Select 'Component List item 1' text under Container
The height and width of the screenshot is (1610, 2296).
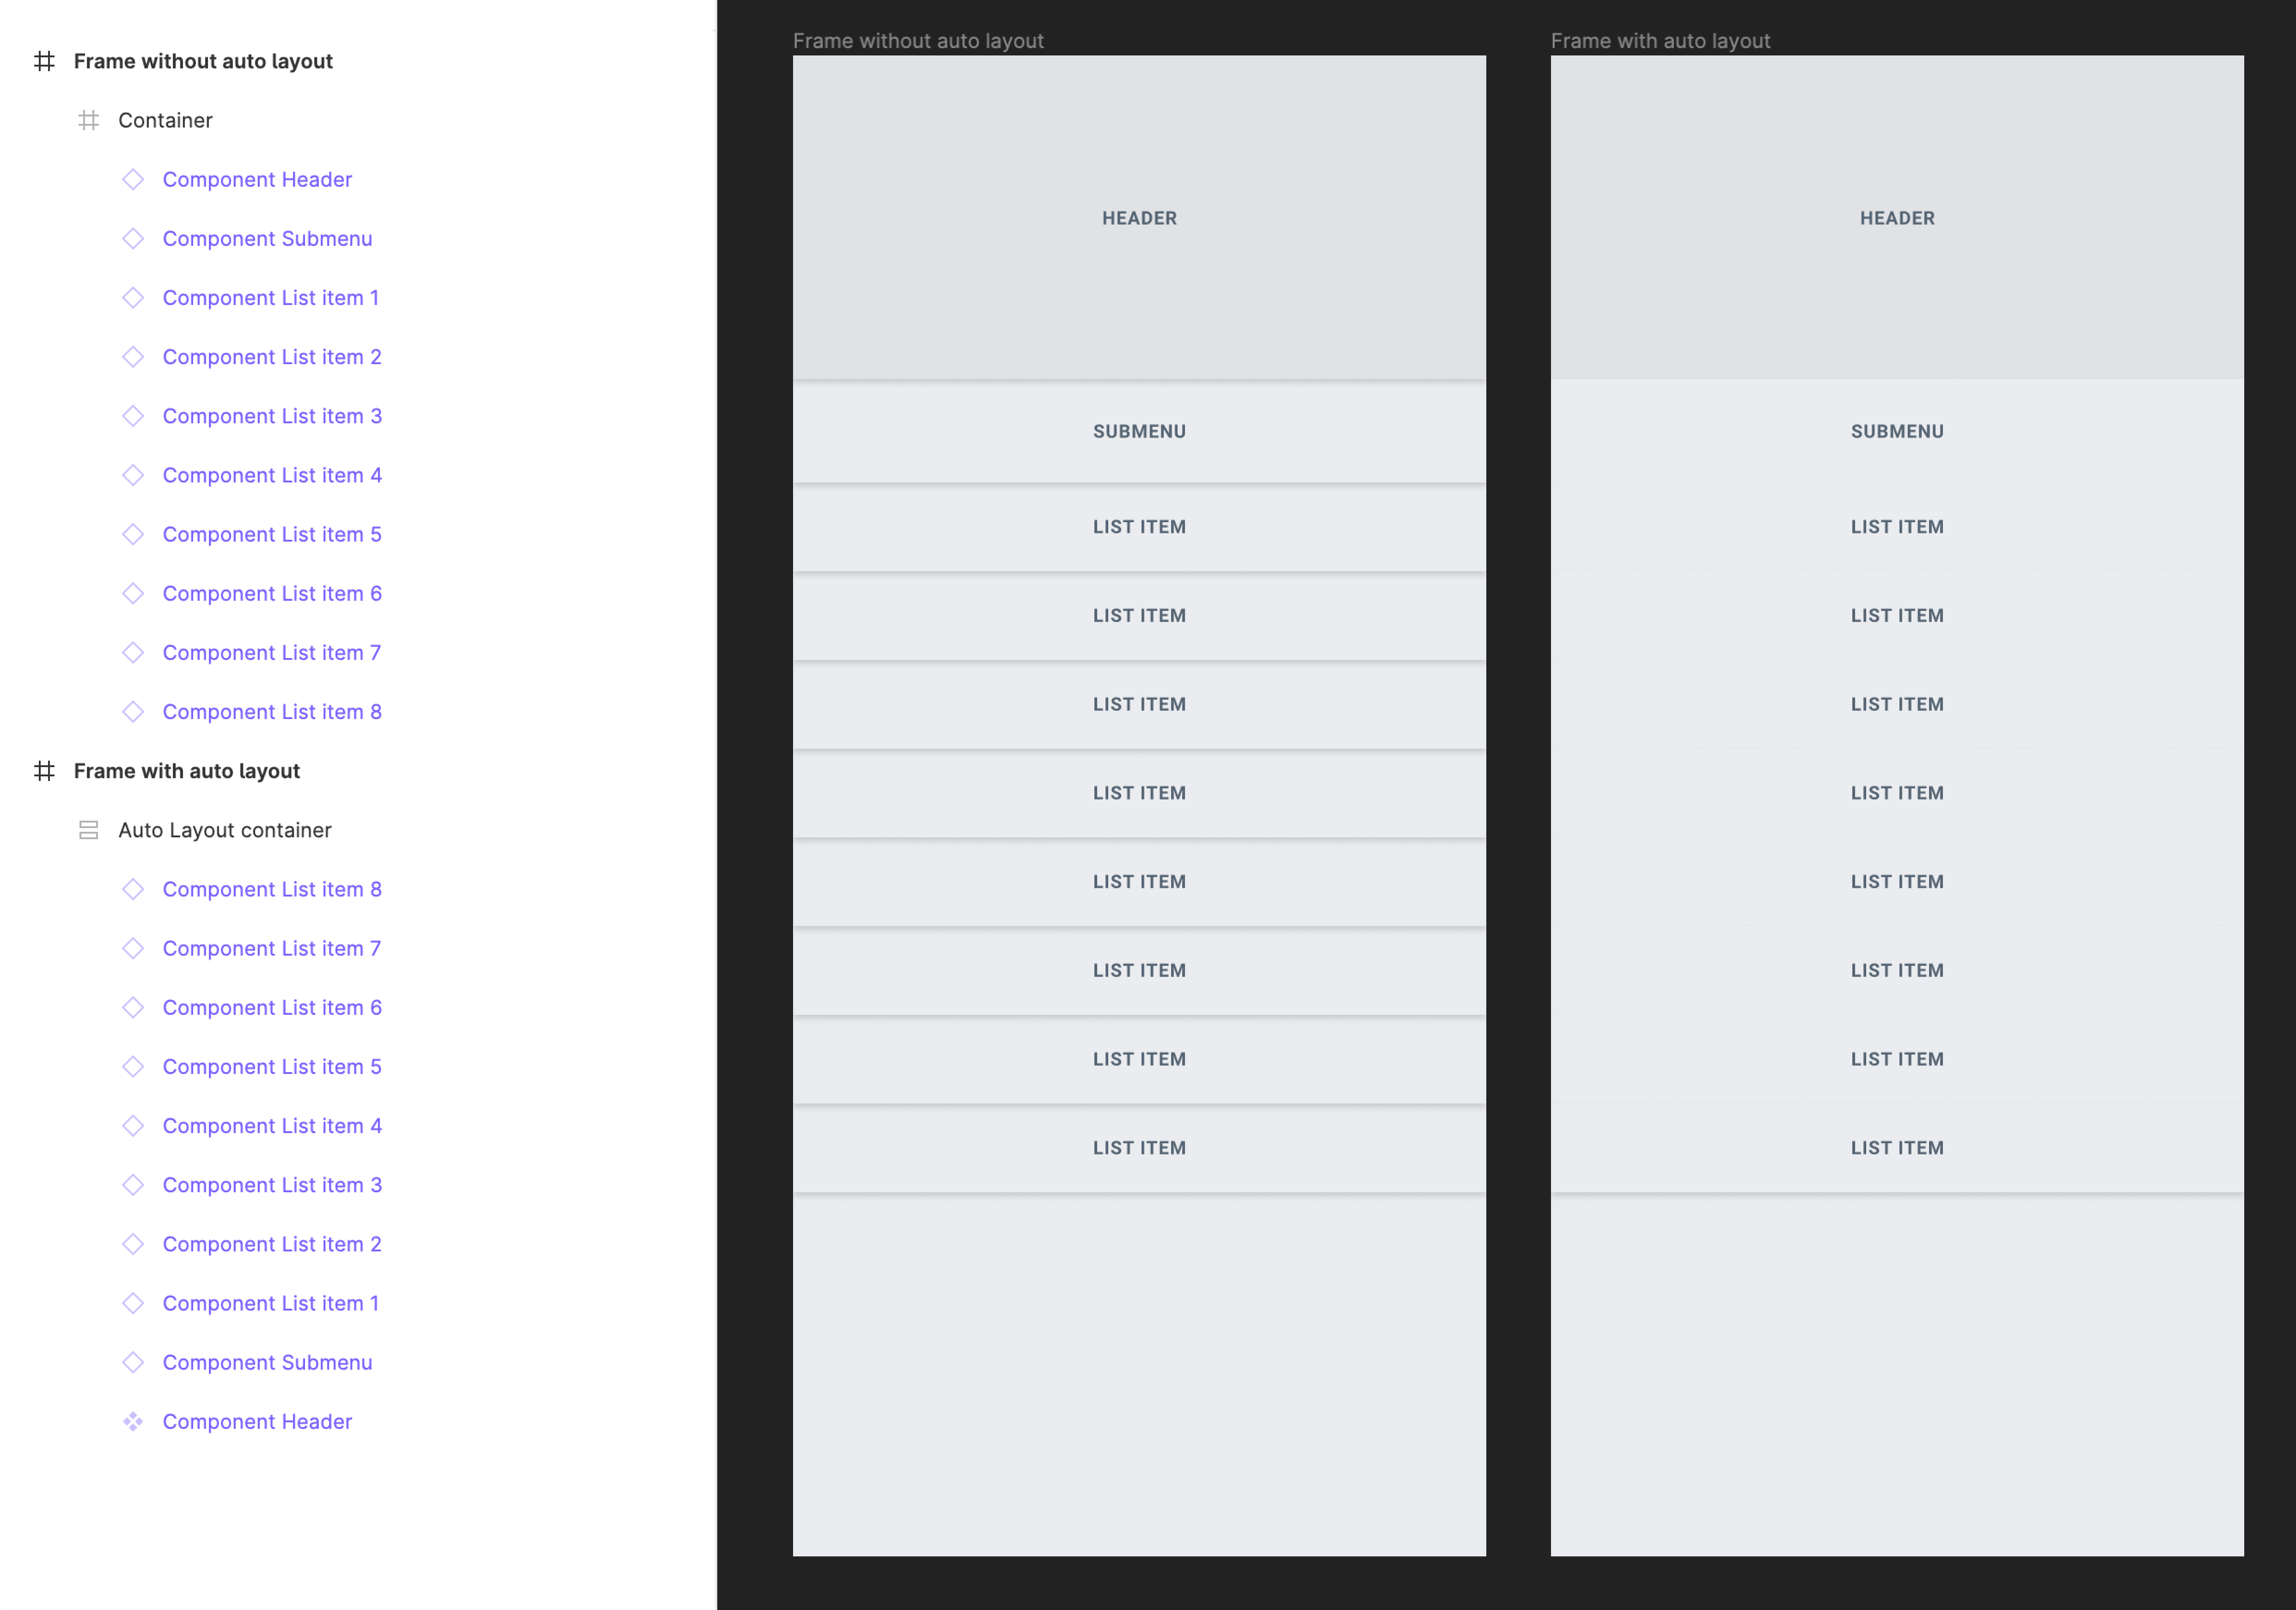pyautogui.click(x=270, y=297)
